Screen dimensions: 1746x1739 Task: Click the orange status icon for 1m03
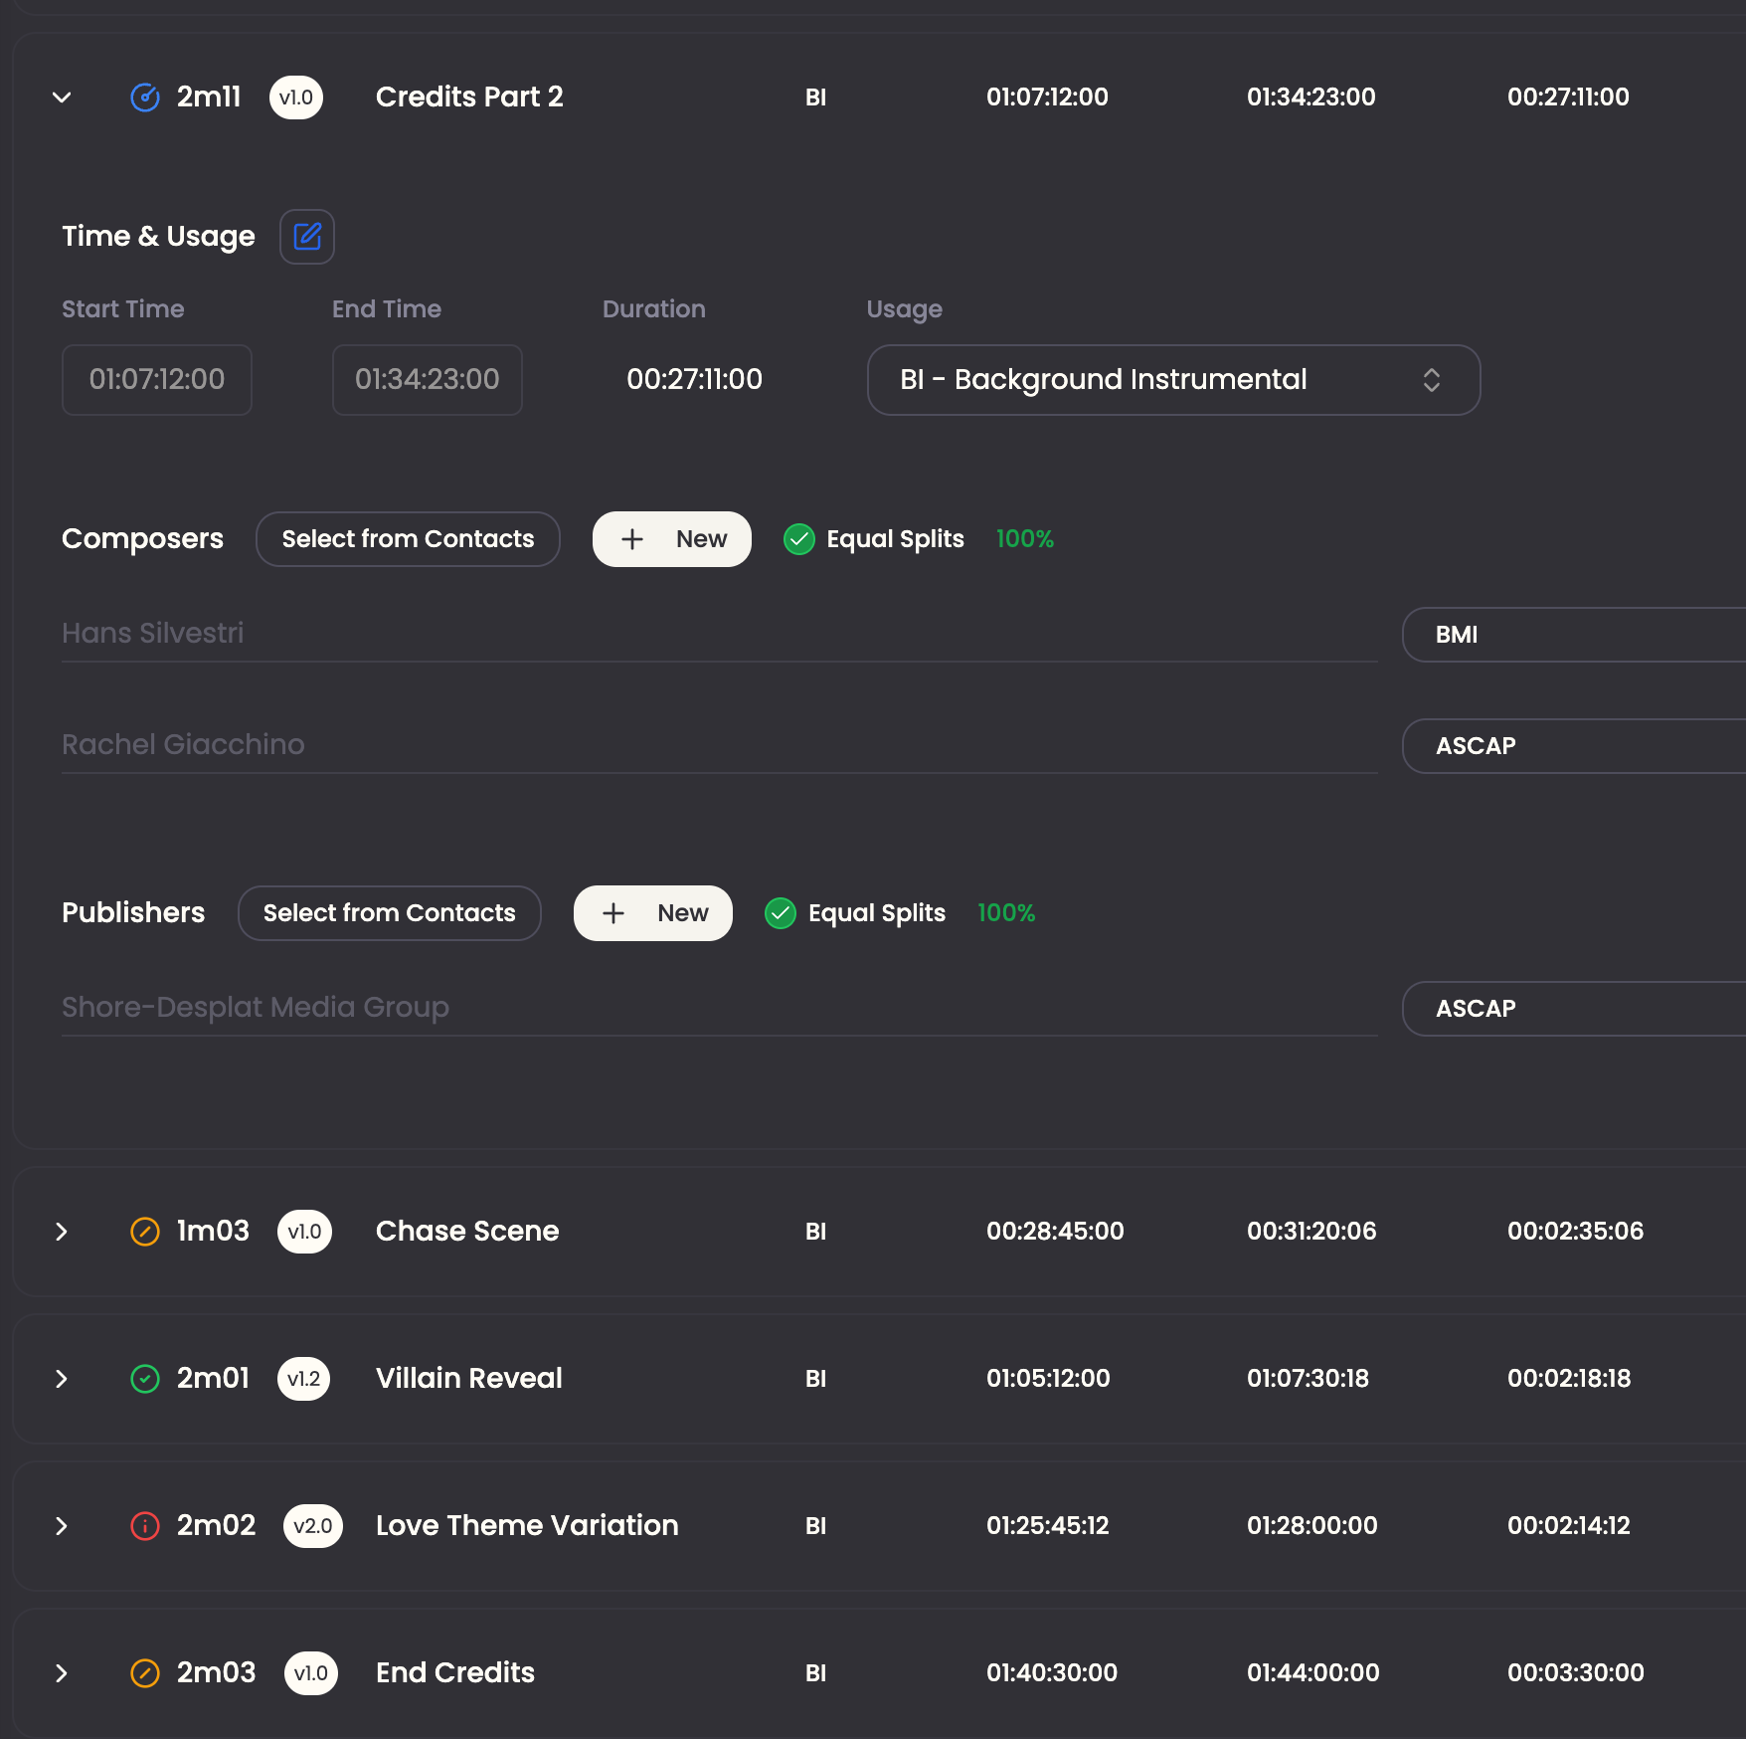(x=145, y=1232)
